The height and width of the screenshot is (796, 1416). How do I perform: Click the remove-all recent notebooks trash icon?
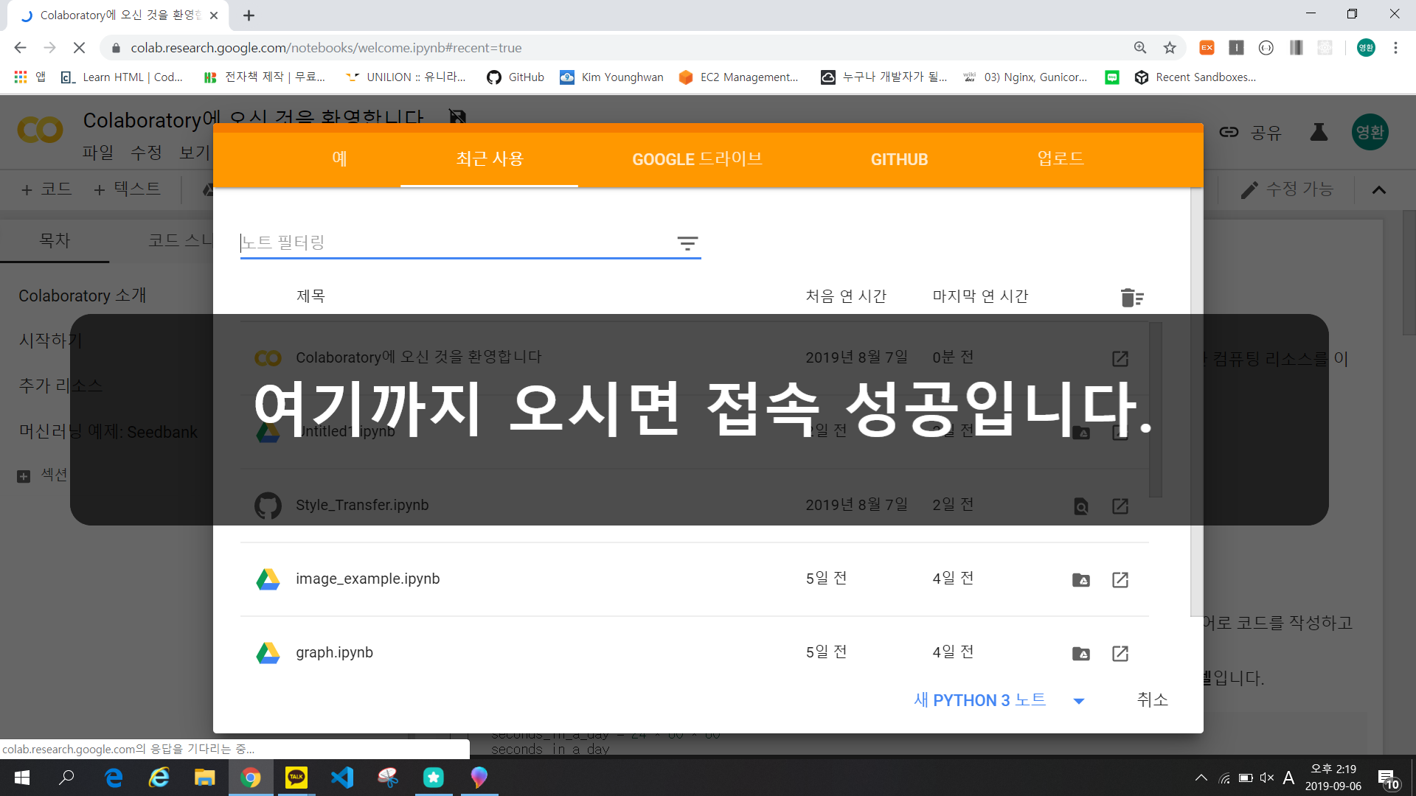[1131, 297]
